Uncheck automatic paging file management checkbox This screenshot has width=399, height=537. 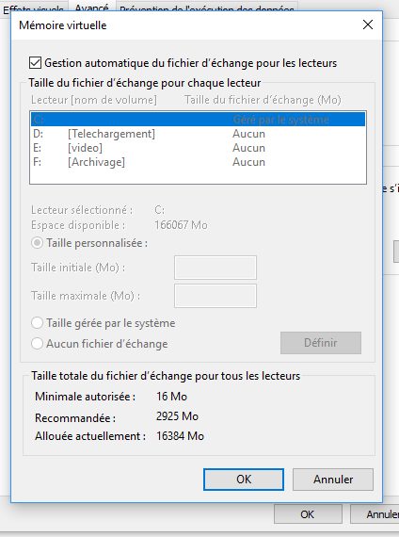[35, 63]
